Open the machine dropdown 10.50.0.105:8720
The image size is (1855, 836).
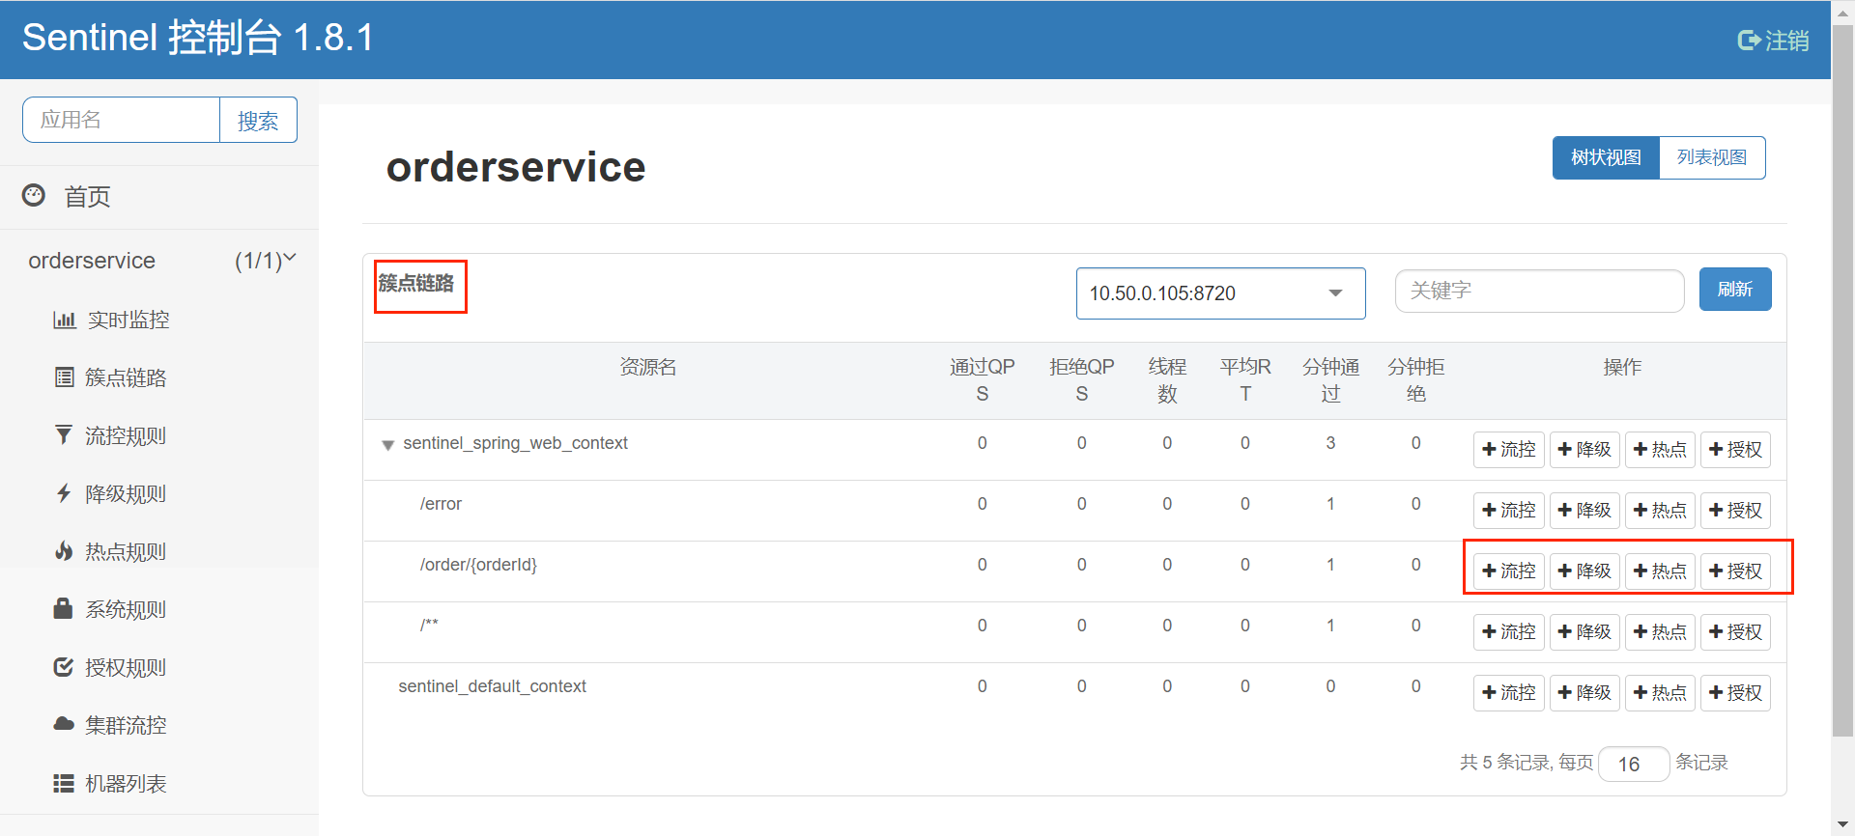[1220, 293]
